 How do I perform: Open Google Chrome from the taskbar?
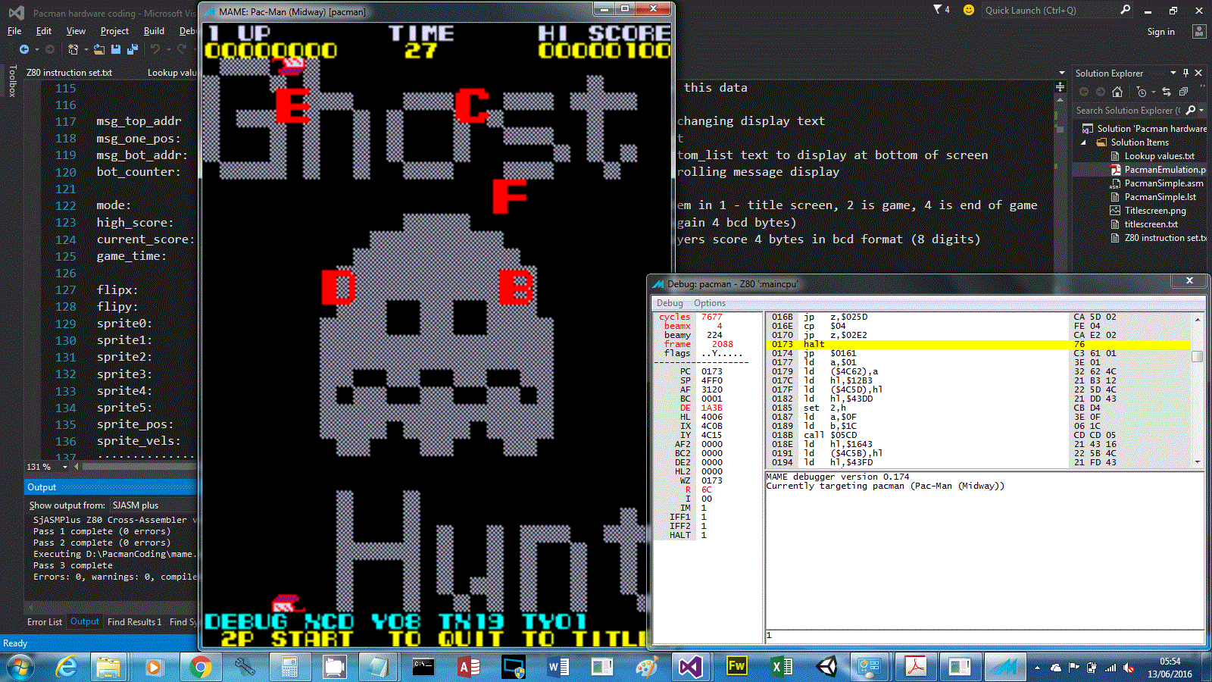(200, 667)
